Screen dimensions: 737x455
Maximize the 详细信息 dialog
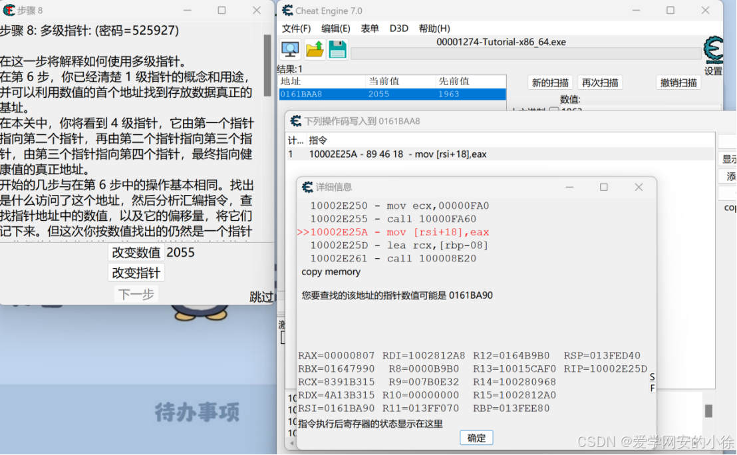click(x=603, y=187)
